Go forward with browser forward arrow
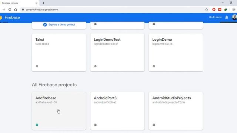The width and height of the screenshot is (237, 133). click(x=4, y=10)
